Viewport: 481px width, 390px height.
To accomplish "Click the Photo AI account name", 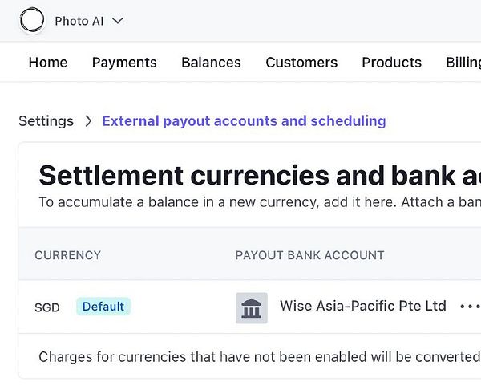I will 79,21.
